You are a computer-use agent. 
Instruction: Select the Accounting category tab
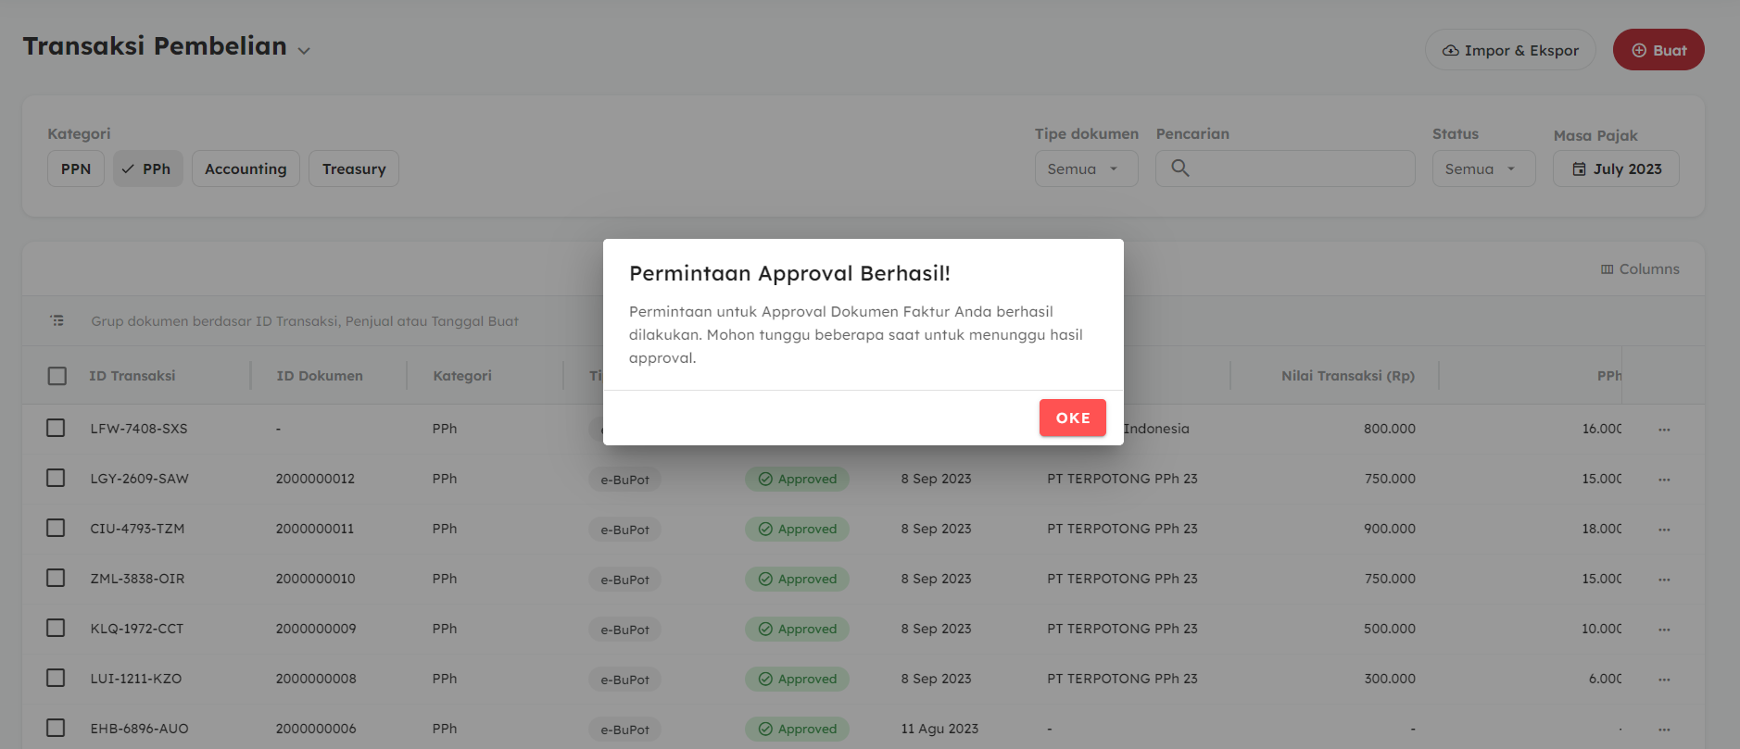(246, 169)
